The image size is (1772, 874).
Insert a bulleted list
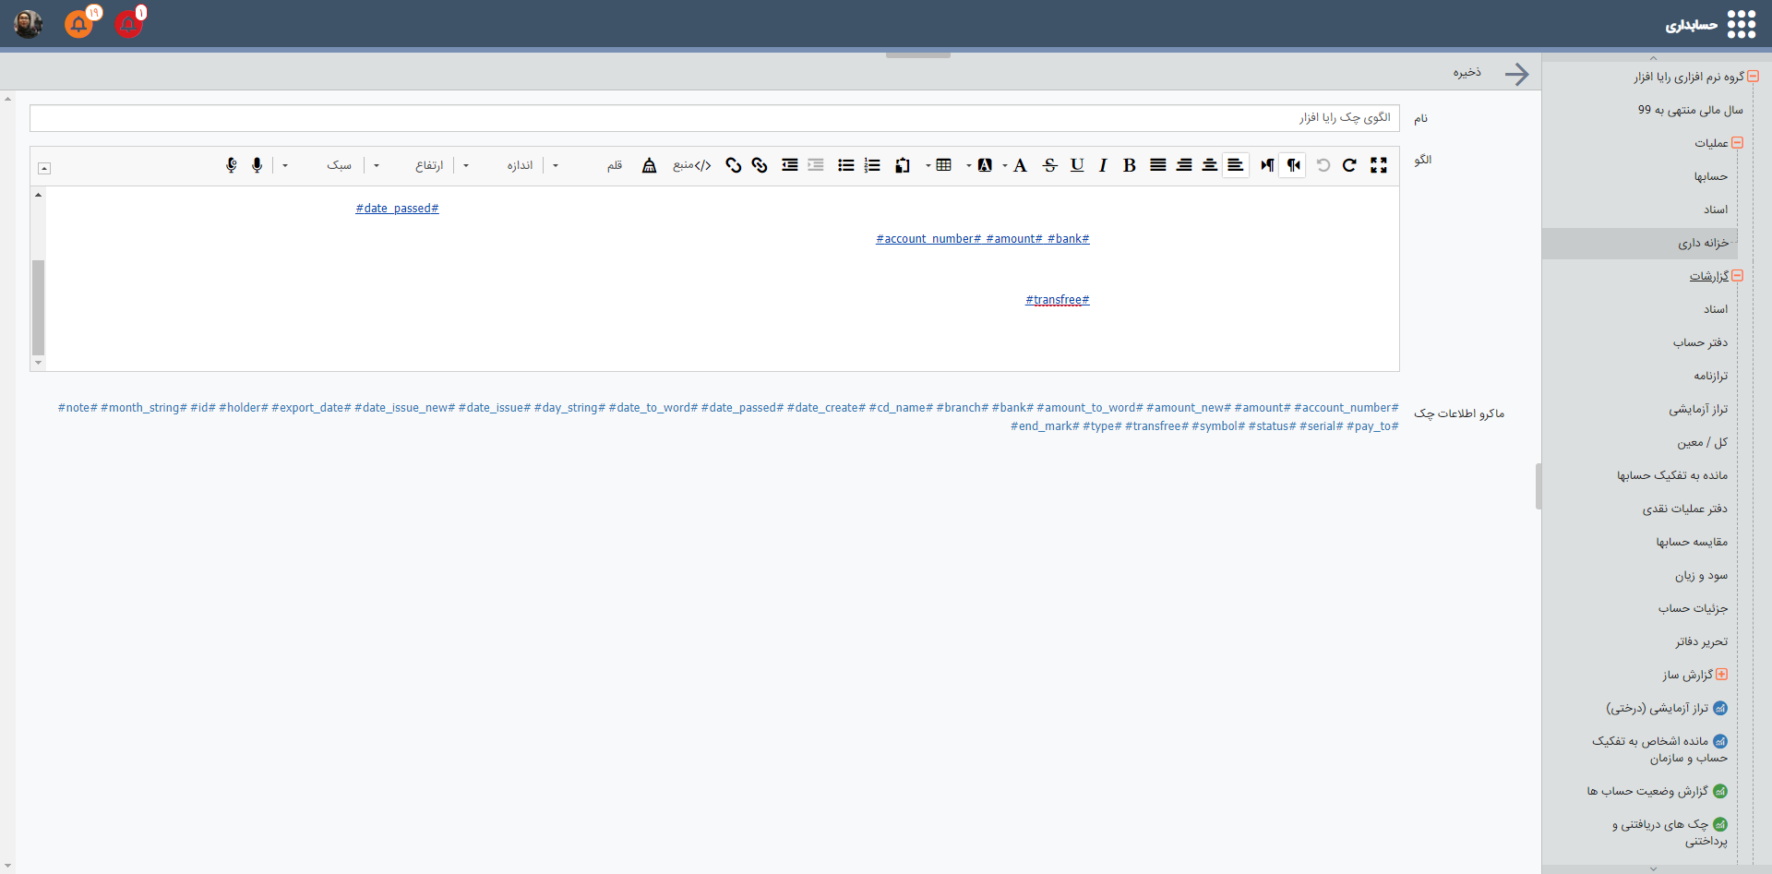click(845, 165)
